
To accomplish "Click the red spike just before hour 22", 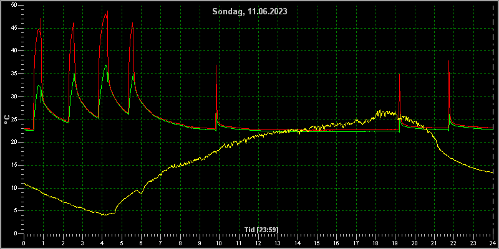I will pos(448,61).
